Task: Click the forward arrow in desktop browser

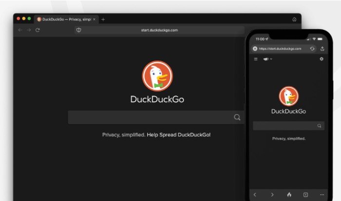Action: [29, 30]
